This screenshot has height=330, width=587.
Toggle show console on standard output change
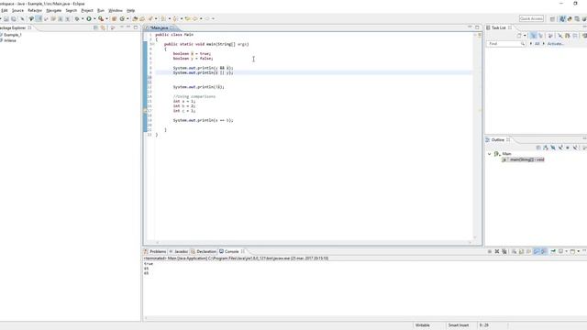pos(536,251)
